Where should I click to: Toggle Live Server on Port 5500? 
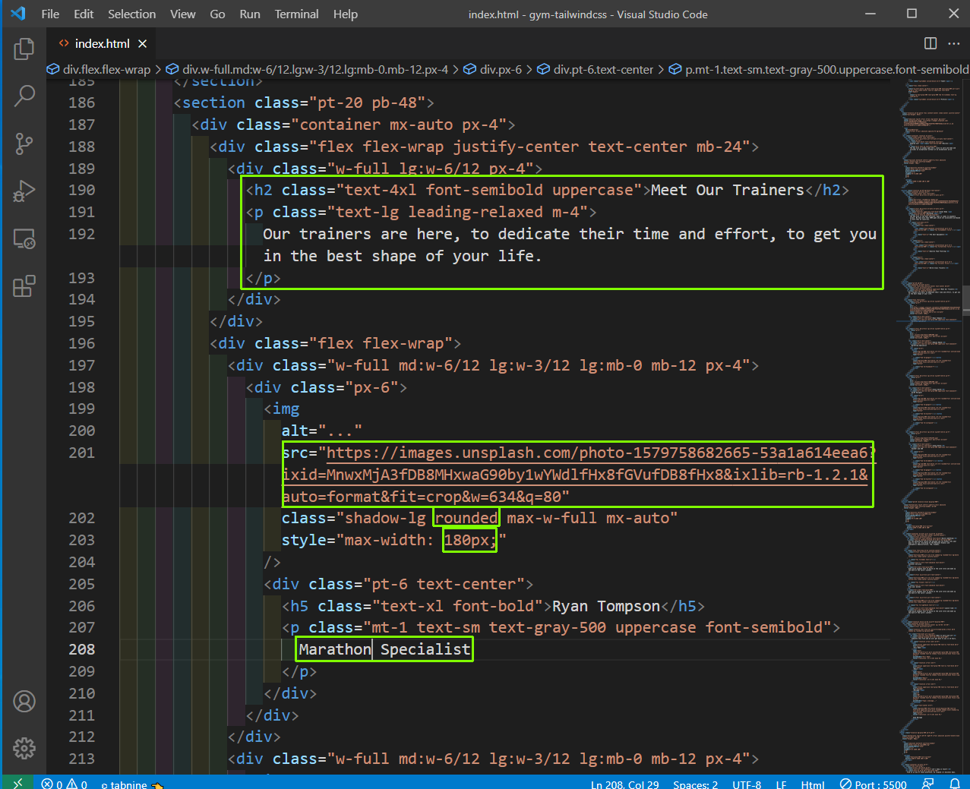(x=873, y=784)
